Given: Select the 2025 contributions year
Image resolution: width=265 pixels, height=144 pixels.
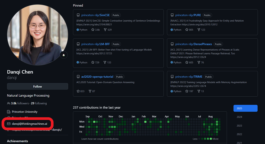Looking at the screenshot, I should click(245, 108).
